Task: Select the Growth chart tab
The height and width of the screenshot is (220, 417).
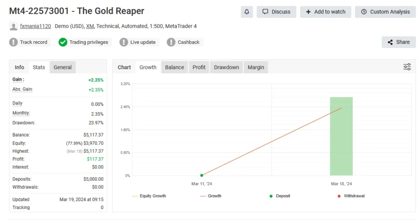Action: 148,67
